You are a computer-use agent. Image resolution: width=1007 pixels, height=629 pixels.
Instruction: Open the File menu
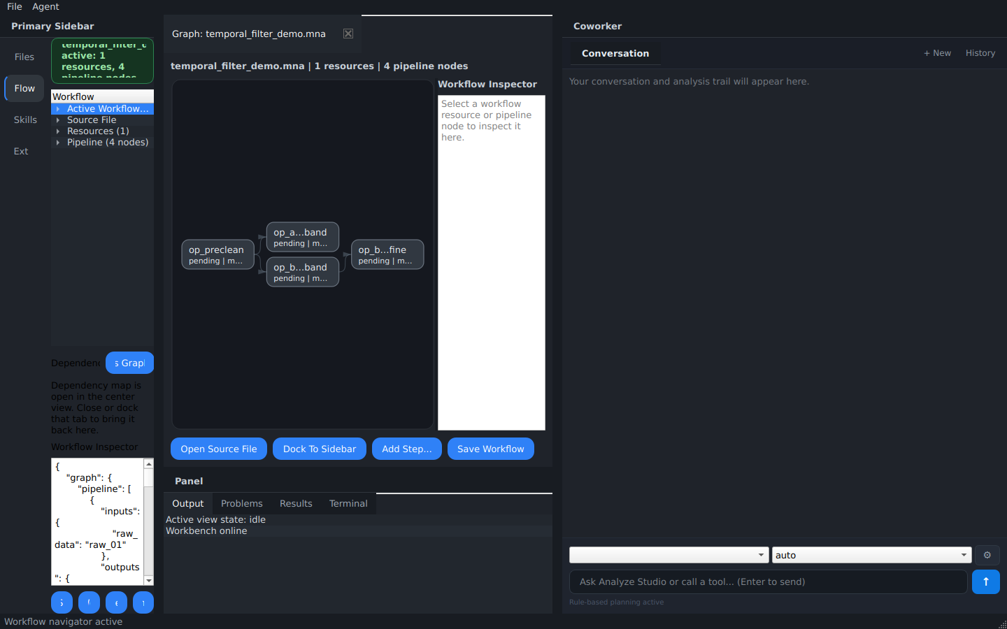point(15,6)
